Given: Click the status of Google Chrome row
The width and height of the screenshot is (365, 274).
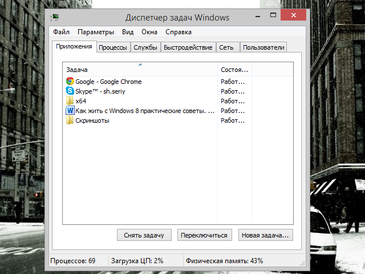Looking at the screenshot, I should coord(233,82).
